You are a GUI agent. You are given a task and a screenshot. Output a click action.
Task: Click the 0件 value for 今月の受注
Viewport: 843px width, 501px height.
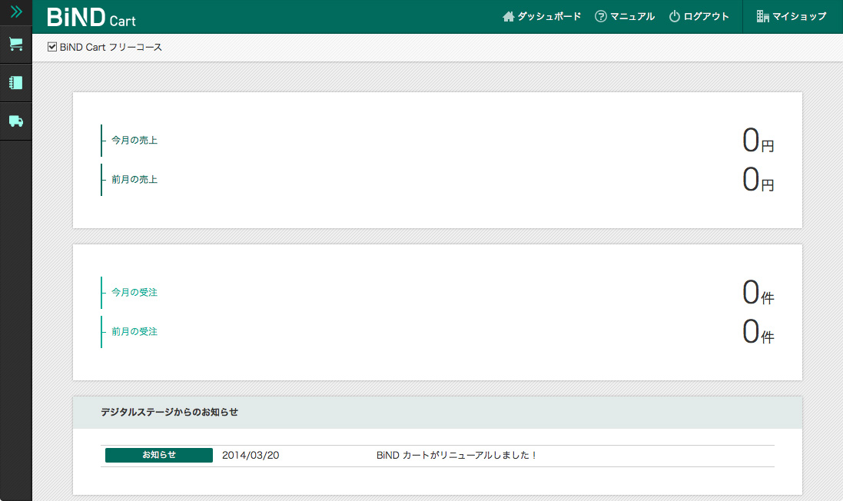pos(758,293)
